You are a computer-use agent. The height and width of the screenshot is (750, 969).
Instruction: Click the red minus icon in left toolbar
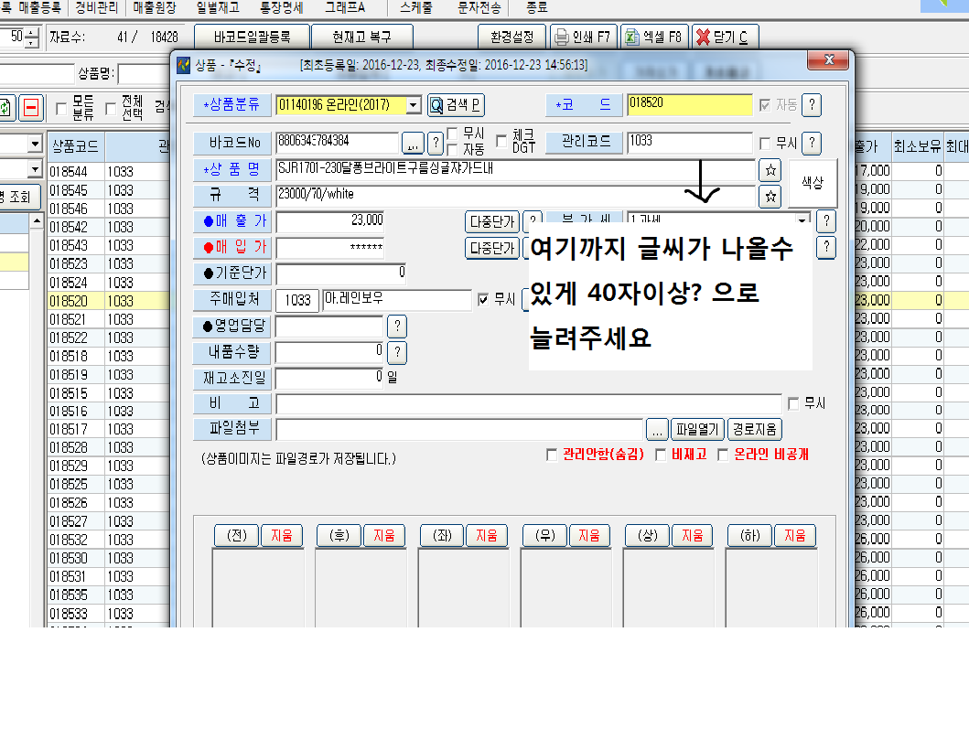tap(31, 108)
